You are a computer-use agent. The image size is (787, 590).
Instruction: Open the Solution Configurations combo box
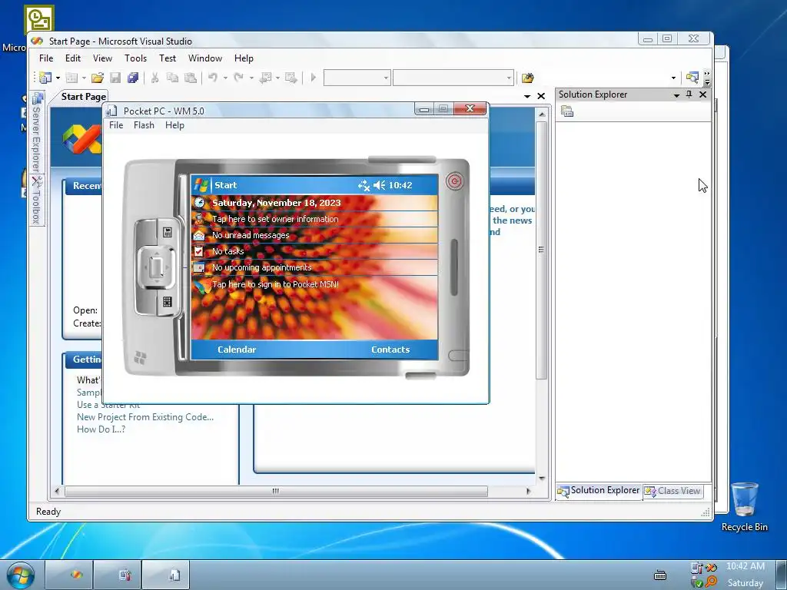pos(357,78)
